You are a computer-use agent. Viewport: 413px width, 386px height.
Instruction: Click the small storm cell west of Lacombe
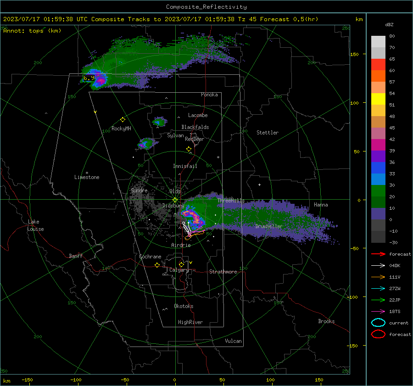(159, 122)
